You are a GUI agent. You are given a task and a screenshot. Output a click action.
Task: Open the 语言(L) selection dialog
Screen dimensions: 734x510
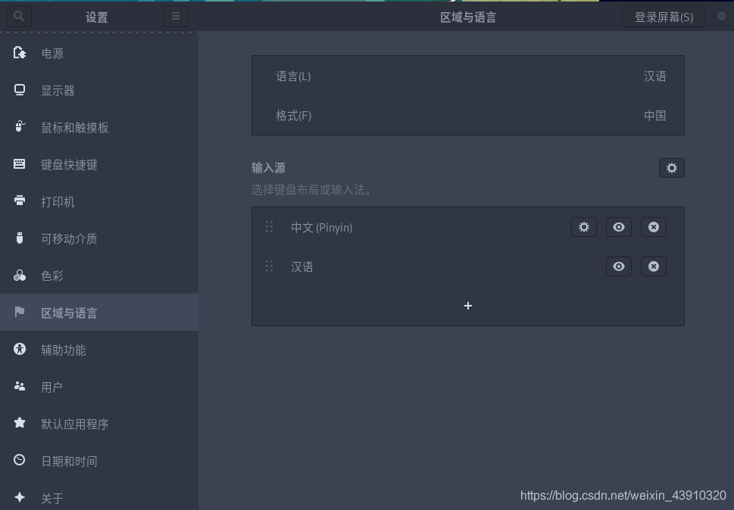coord(467,76)
